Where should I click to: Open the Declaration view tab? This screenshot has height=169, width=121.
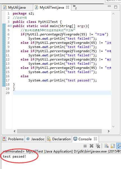pyautogui.click(x=59, y=139)
